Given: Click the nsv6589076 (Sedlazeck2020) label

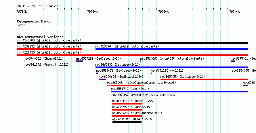Looking at the screenshot, I should pos(119,71).
